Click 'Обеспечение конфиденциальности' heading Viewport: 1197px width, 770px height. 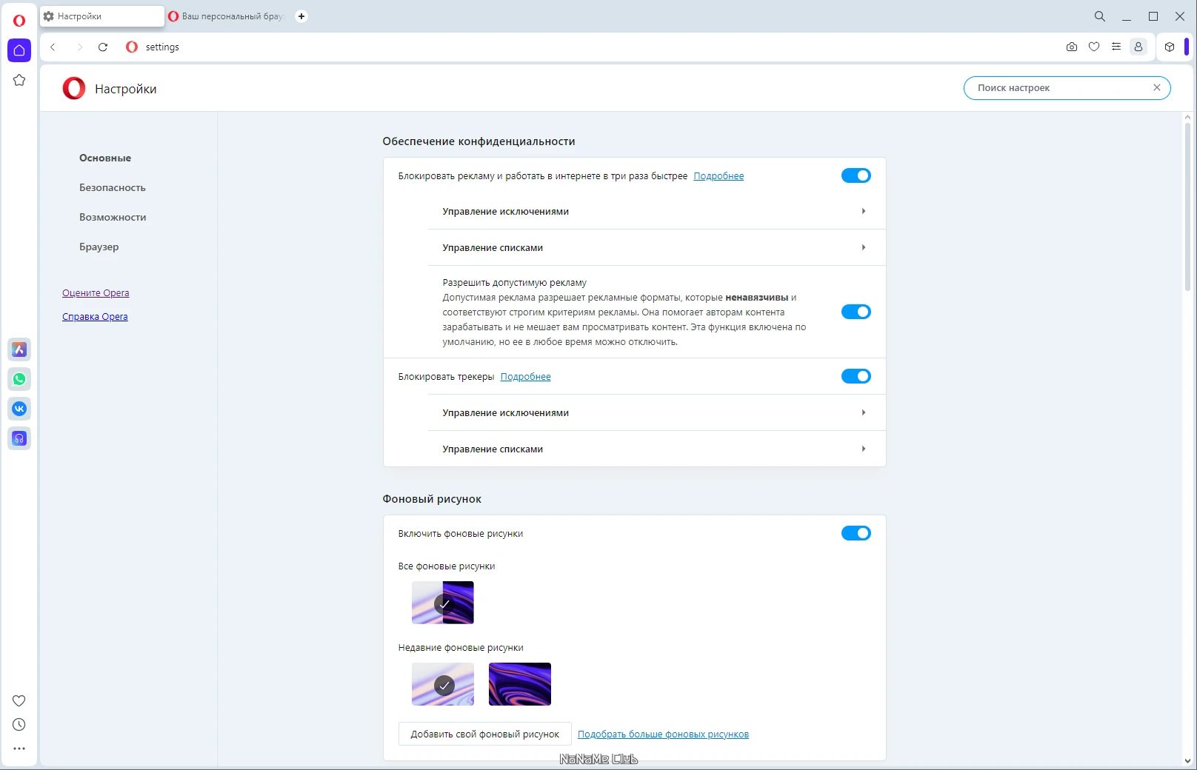click(479, 141)
